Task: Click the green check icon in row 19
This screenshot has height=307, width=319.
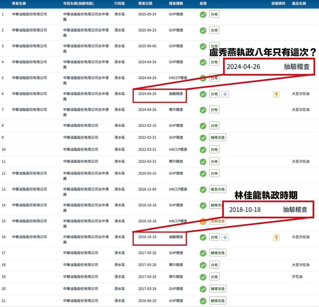Action: point(203,277)
